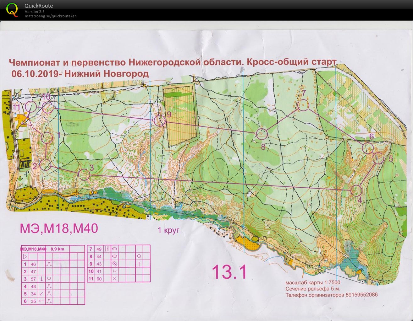Viewport: 413px width, 321px height.
Task: Click control circle 4 on the course
Action: (x=356, y=190)
